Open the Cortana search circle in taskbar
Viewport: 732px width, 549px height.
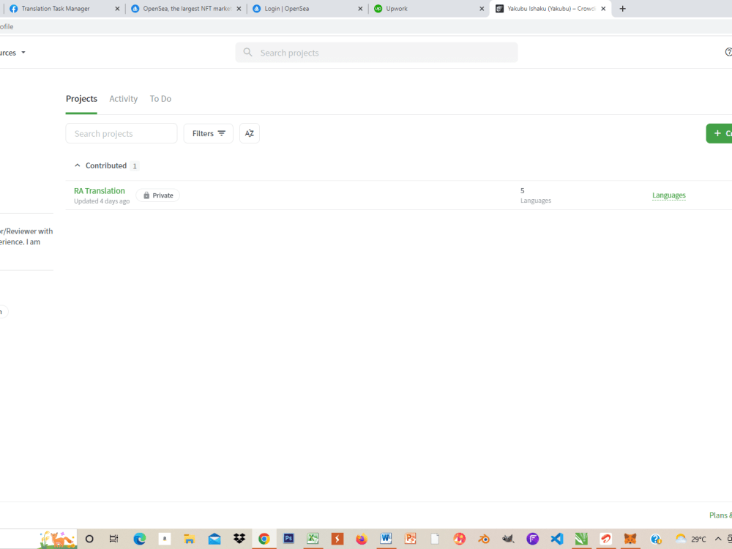pyautogui.click(x=89, y=539)
